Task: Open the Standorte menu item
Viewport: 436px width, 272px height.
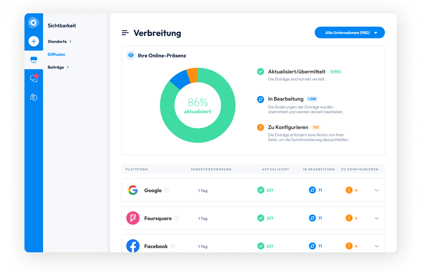Action: pos(57,41)
